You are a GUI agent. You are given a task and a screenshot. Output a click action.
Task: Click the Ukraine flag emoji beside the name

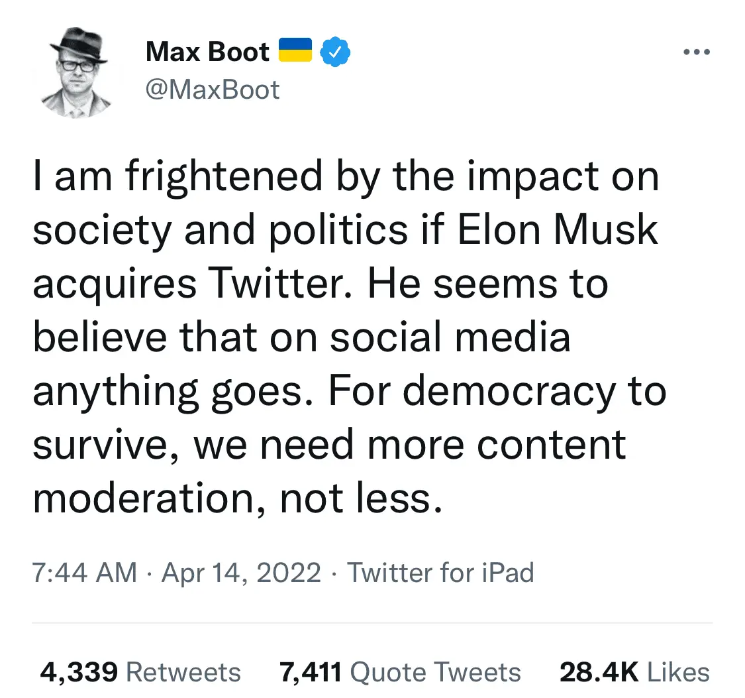click(x=295, y=51)
